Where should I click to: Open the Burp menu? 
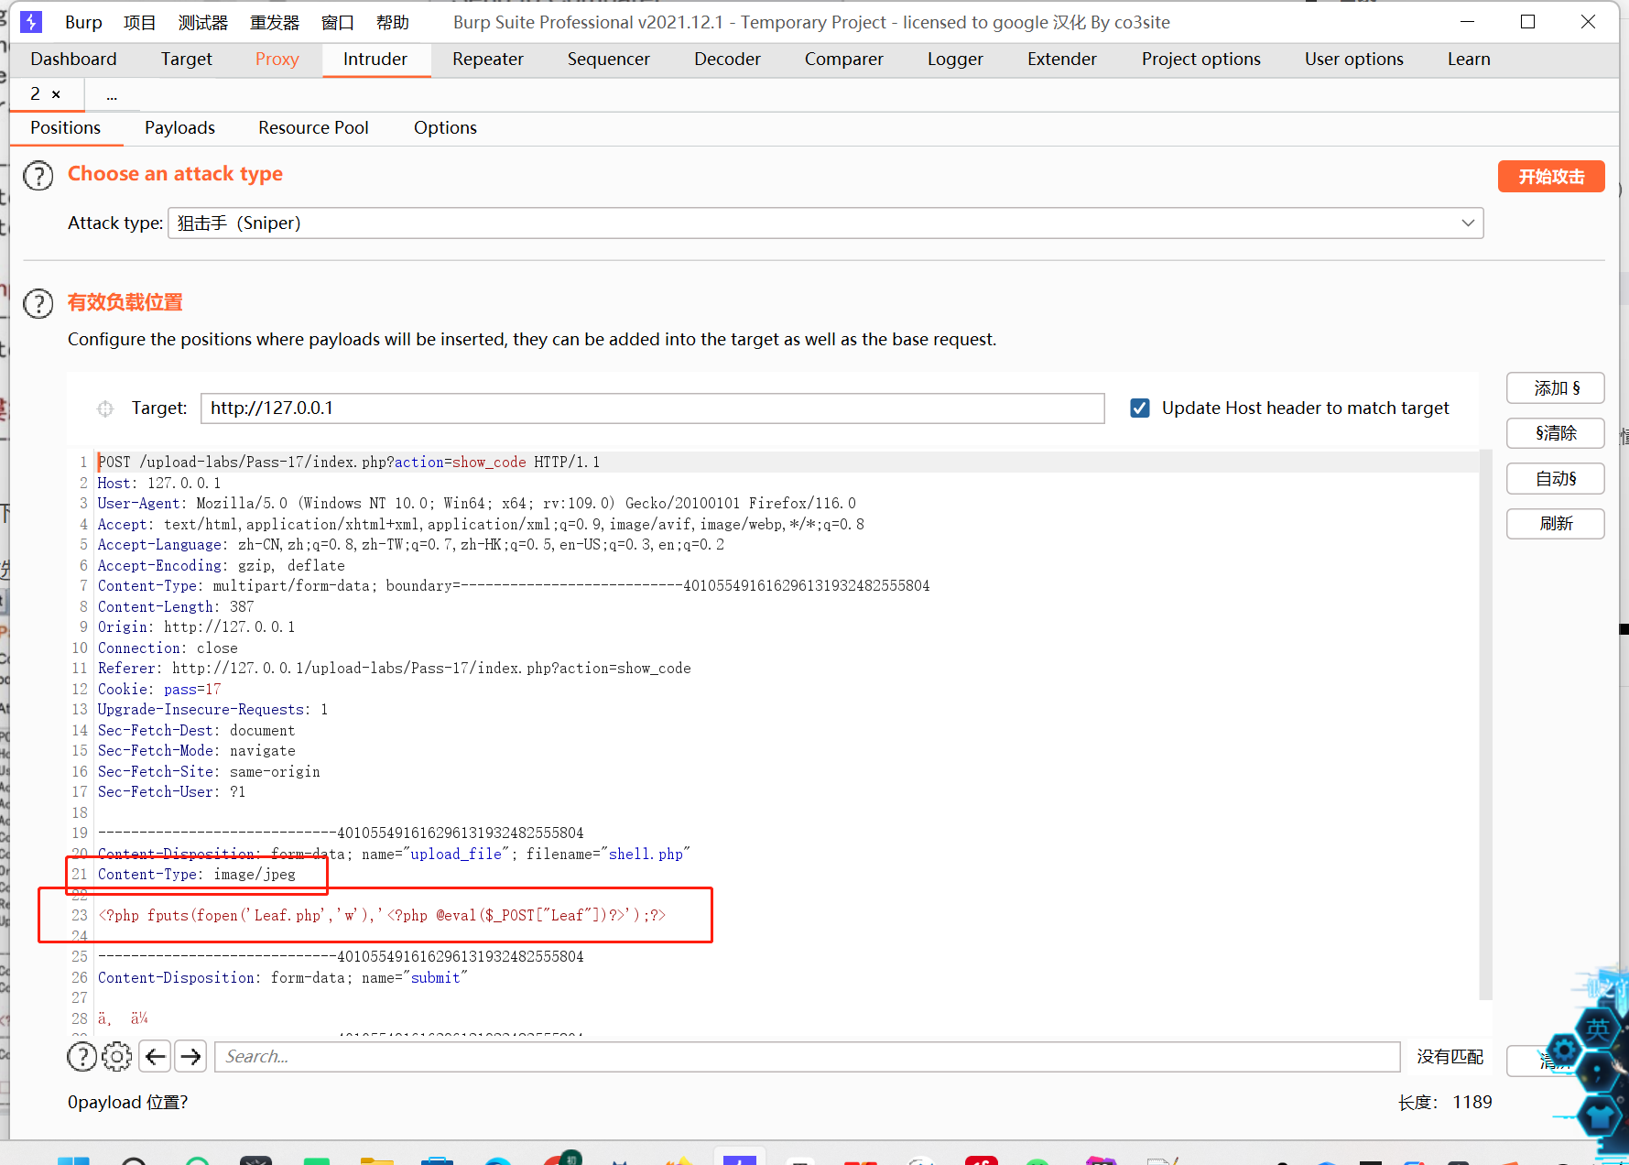pyautogui.click(x=83, y=22)
